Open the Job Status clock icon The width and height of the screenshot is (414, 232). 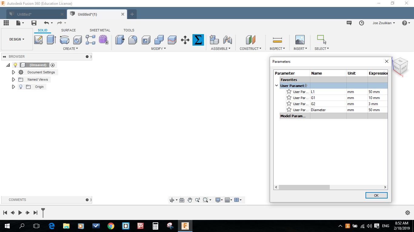(x=362, y=23)
